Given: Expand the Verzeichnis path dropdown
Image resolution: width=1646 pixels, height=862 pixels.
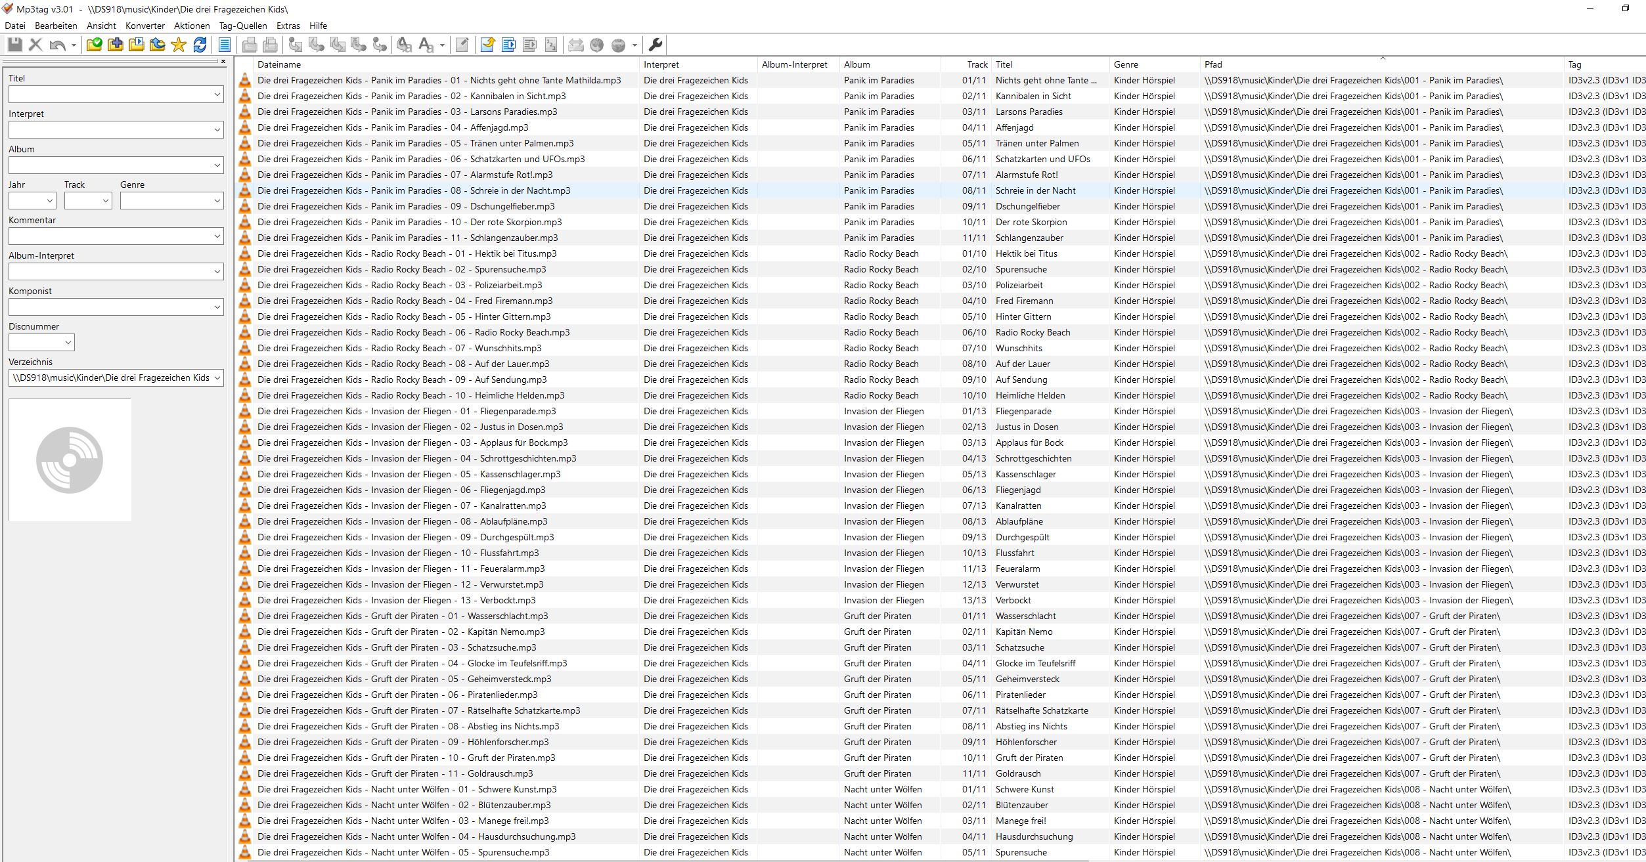Looking at the screenshot, I should coord(217,378).
